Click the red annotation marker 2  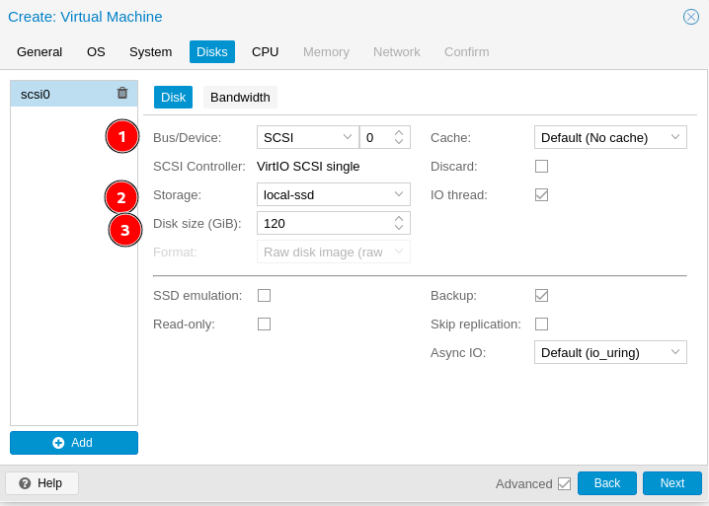[121, 197]
